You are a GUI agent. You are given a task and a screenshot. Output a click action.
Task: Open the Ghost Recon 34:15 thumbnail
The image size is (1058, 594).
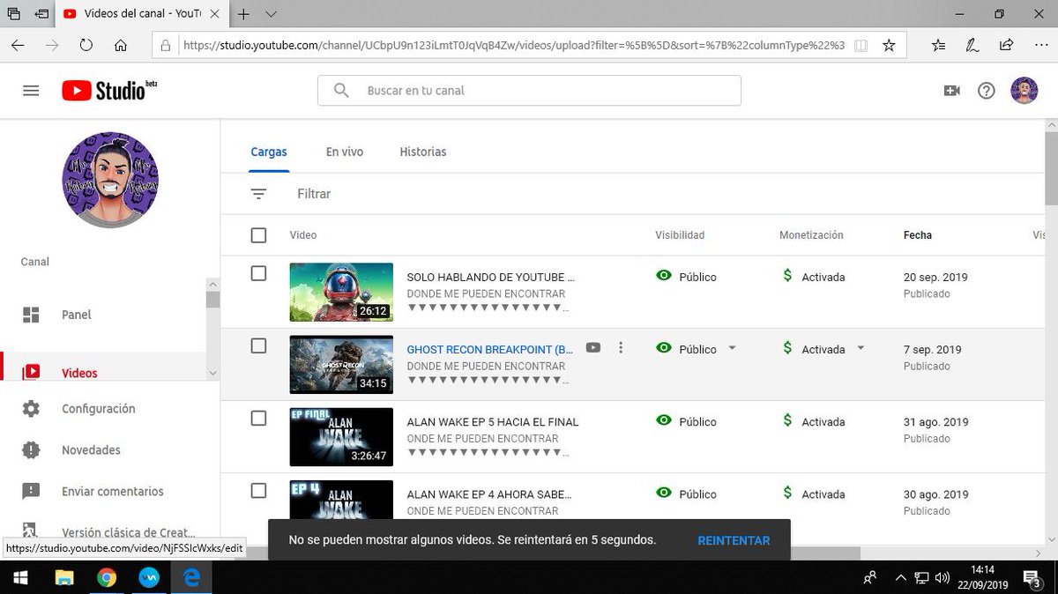click(x=341, y=364)
